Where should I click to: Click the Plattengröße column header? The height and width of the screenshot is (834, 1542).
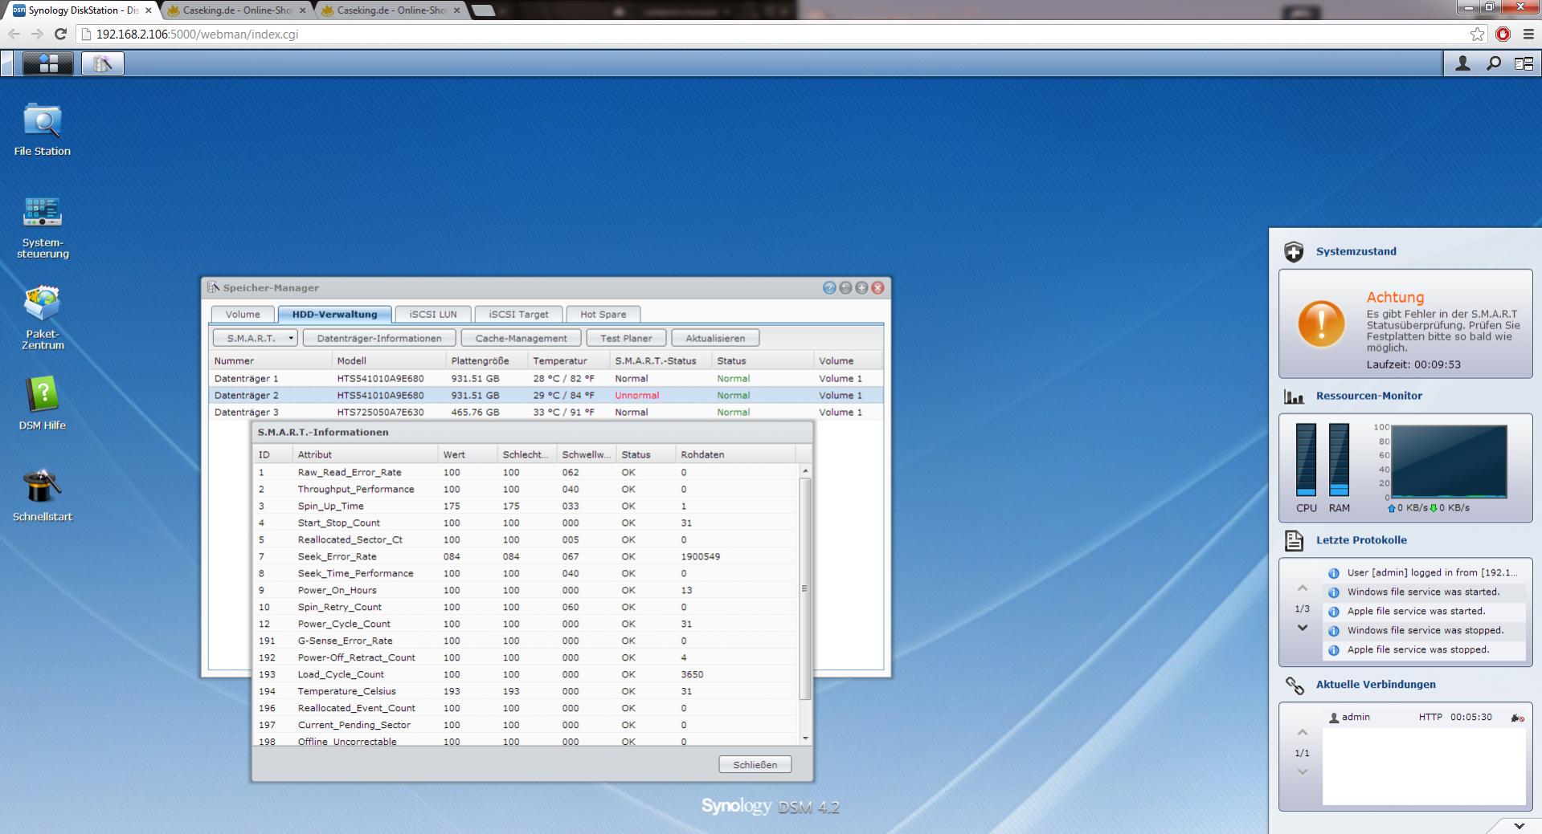pyautogui.click(x=486, y=360)
